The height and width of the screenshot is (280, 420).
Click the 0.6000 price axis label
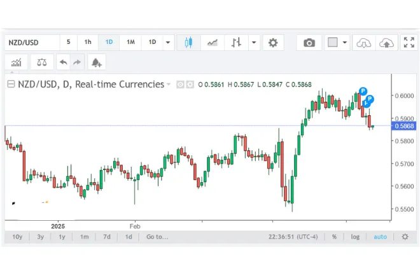(x=405, y=96)
